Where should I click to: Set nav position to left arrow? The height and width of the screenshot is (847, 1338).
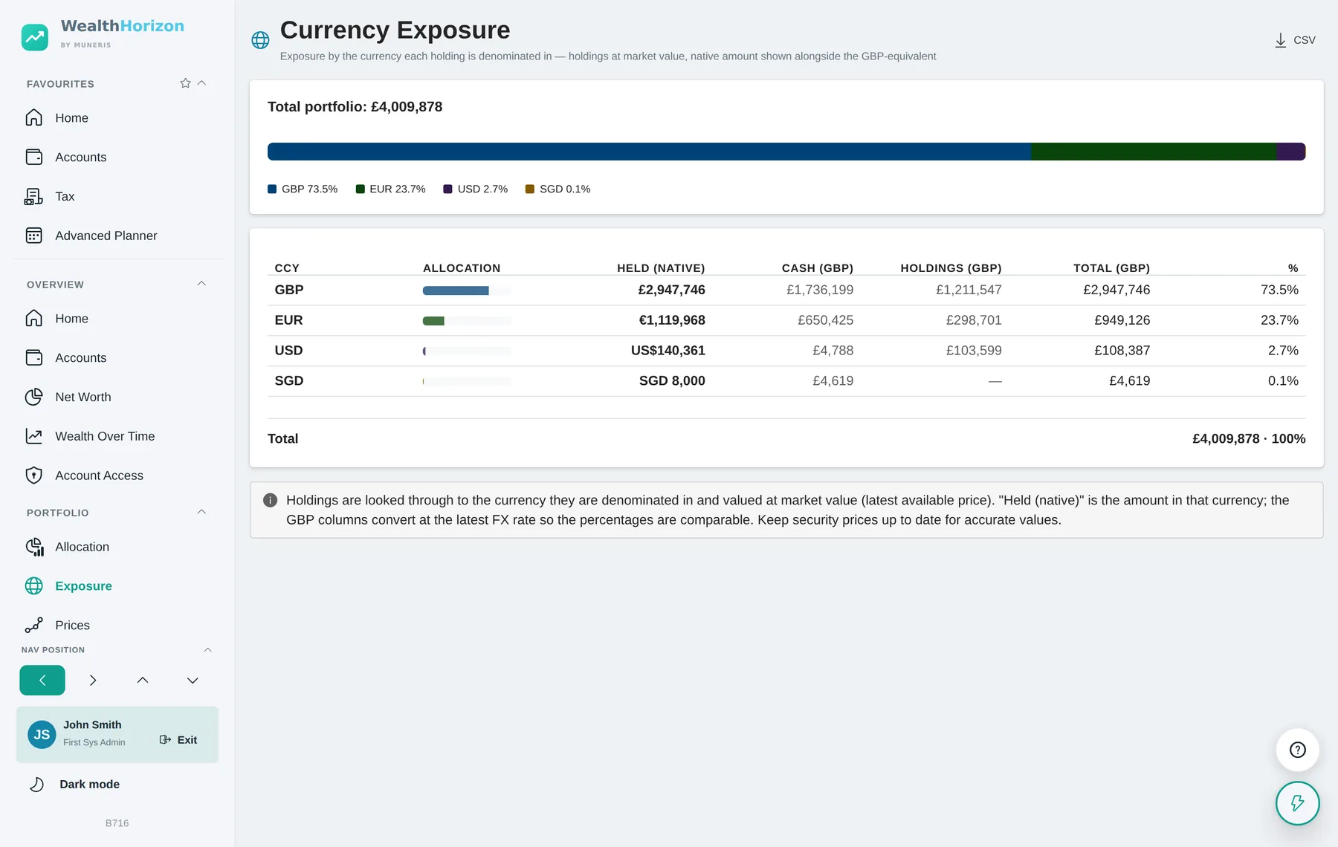click(42, 681)
